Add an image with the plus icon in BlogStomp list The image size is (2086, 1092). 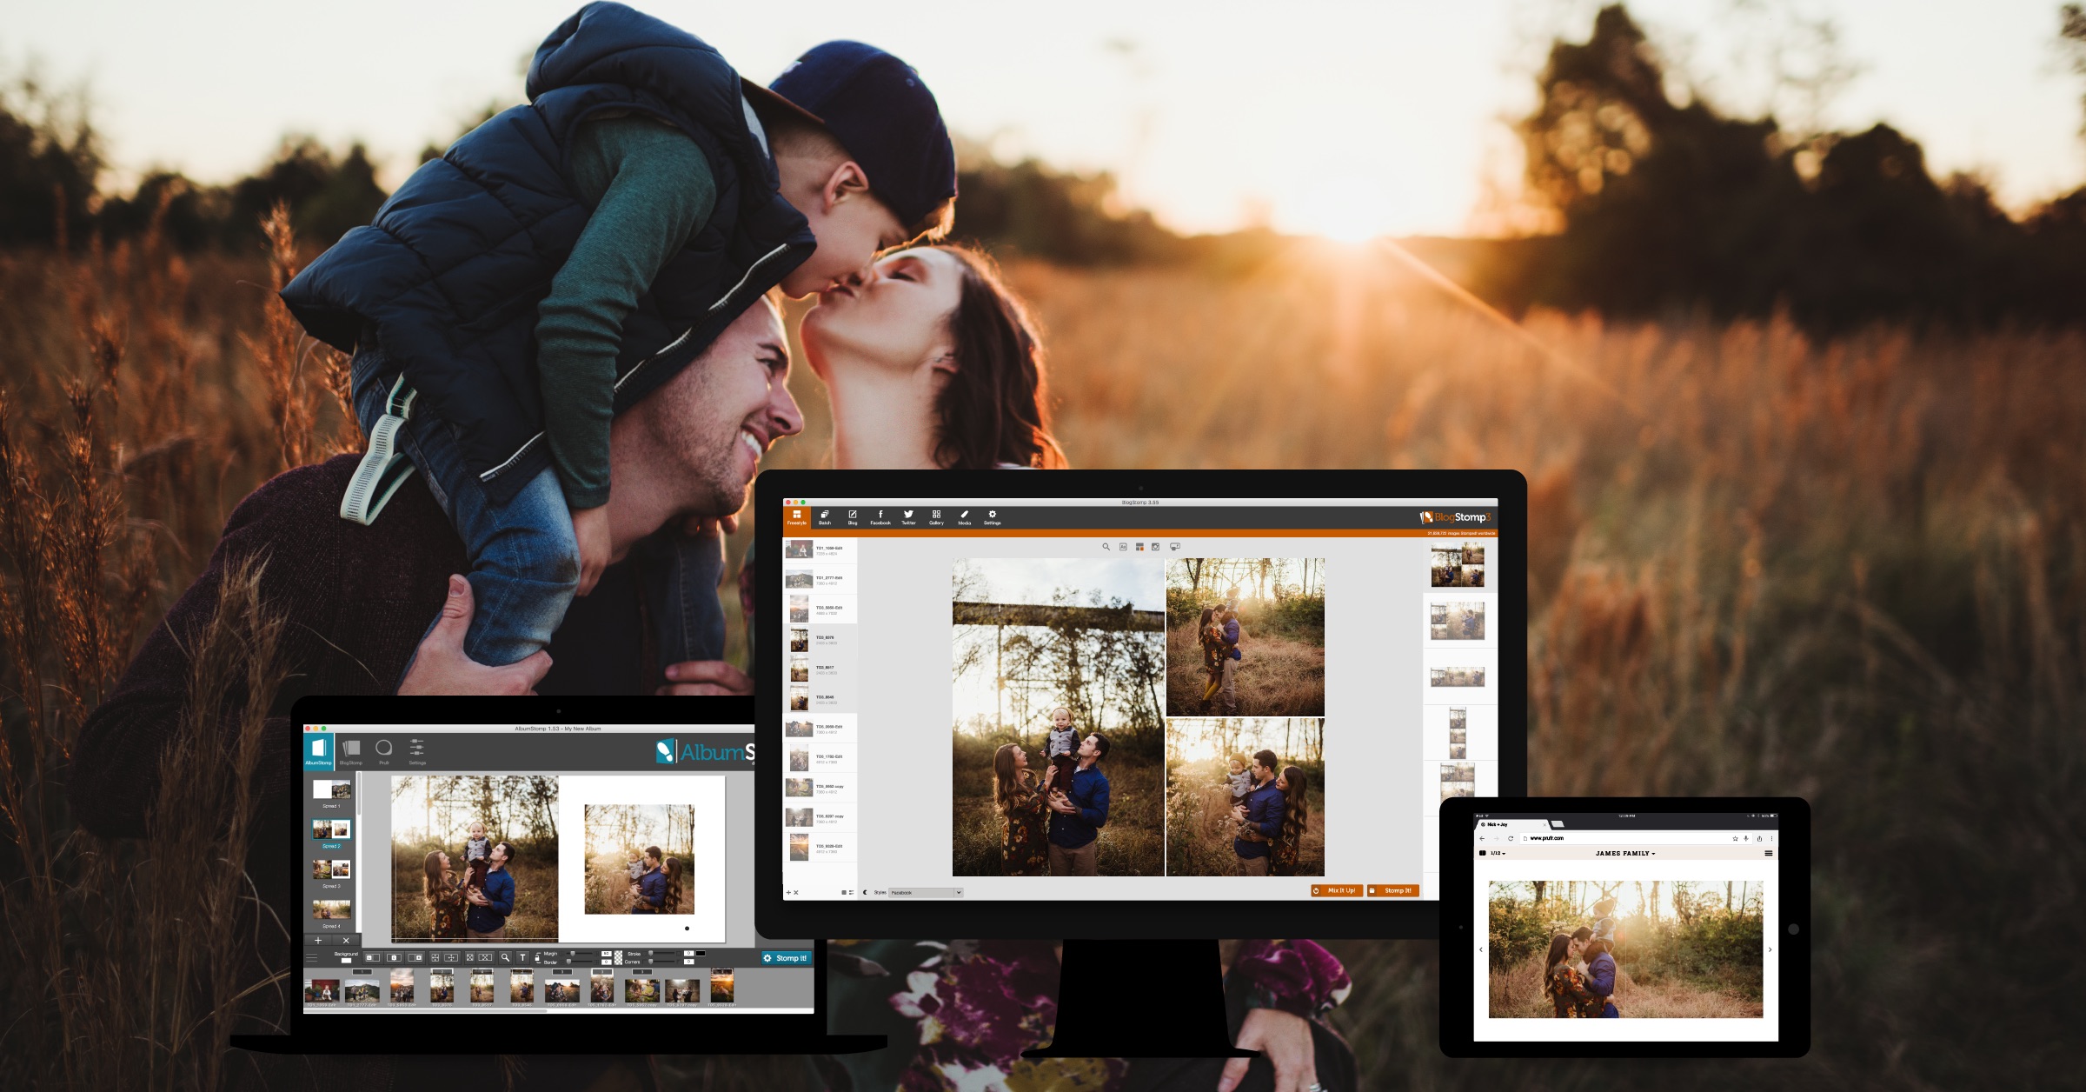pyautogui.click(x=788, y=893)
